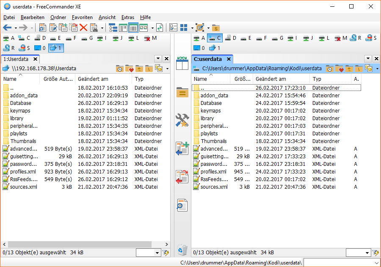Go back with the blue Back arrow
Screen dimensions: 381x267
7,28
